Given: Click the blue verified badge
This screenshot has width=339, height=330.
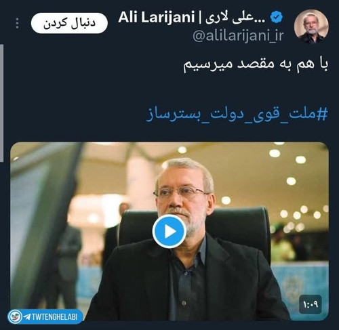Looking at the screenshot, I should click(277, 17).
